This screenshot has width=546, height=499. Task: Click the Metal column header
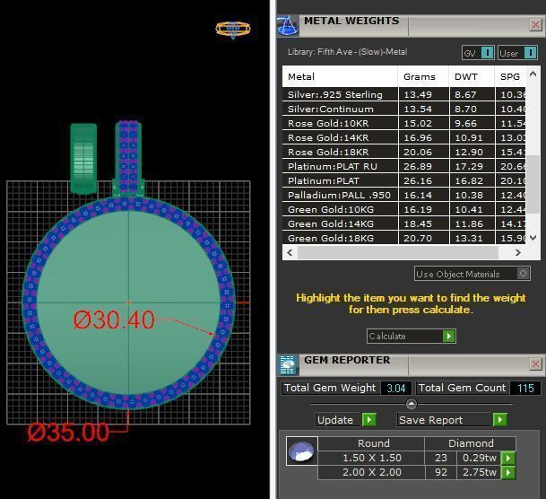[x=340, y=76]
